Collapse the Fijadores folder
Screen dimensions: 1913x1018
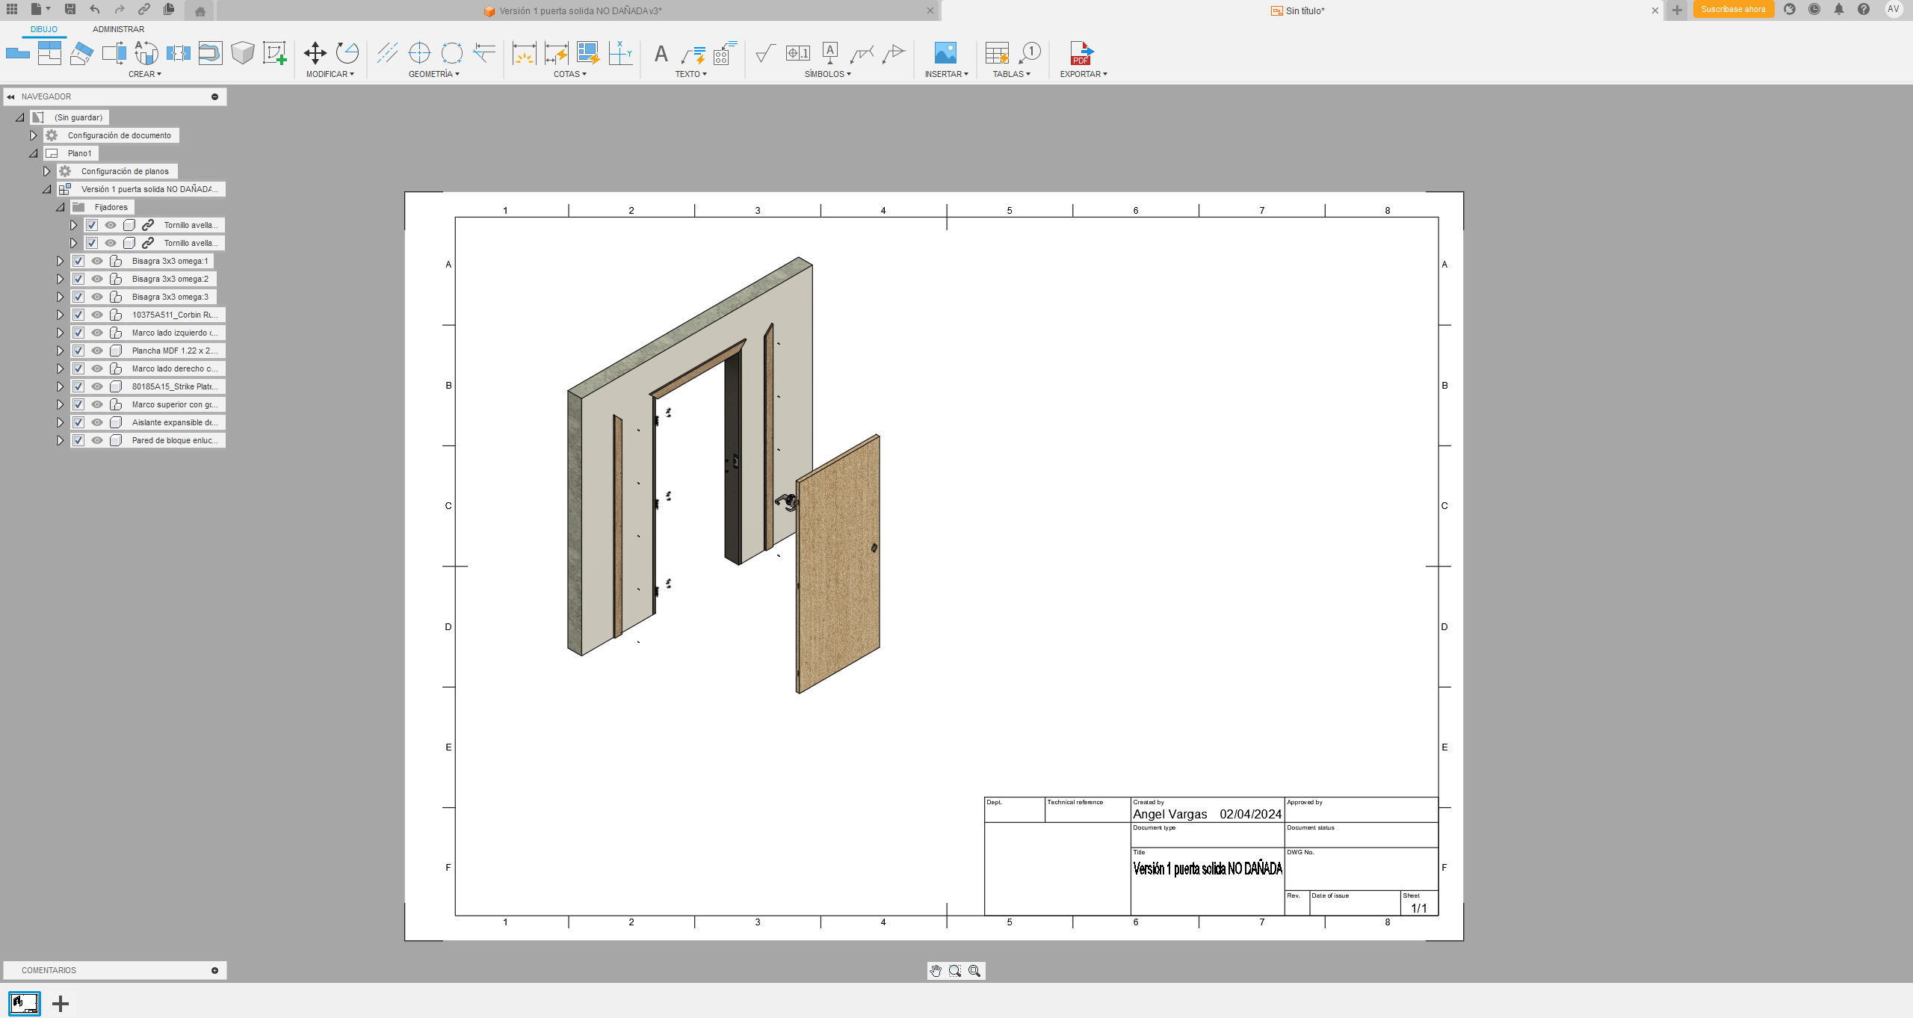click(x=60, y=207)
